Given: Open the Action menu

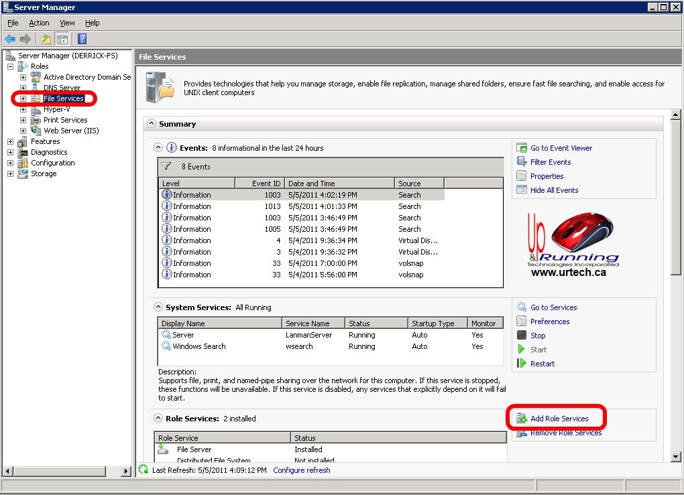Looking at the screenshot, I should [x=39, y=23].
